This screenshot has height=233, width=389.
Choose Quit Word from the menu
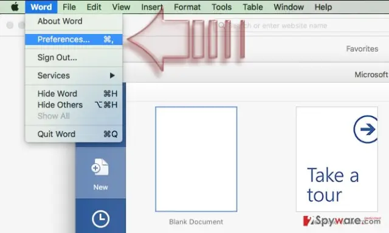click(x=74, y=134)
